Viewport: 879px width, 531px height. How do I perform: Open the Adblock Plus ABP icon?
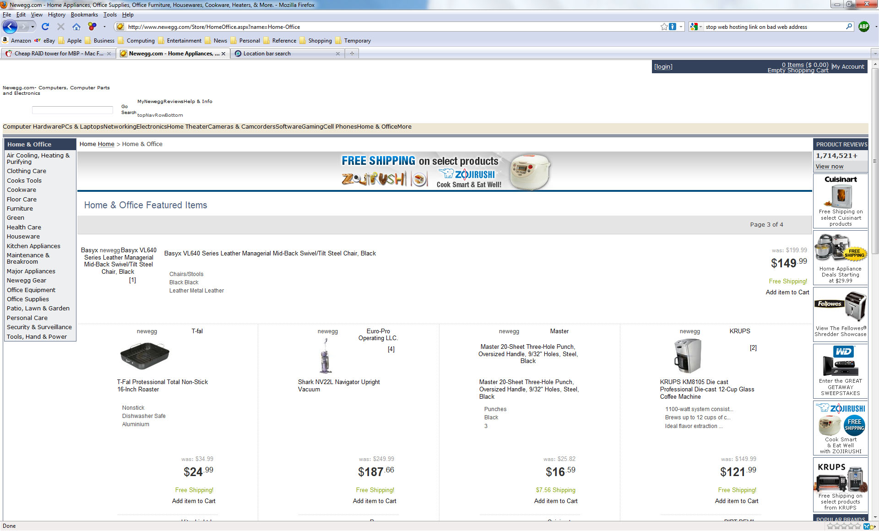(864, 27)
